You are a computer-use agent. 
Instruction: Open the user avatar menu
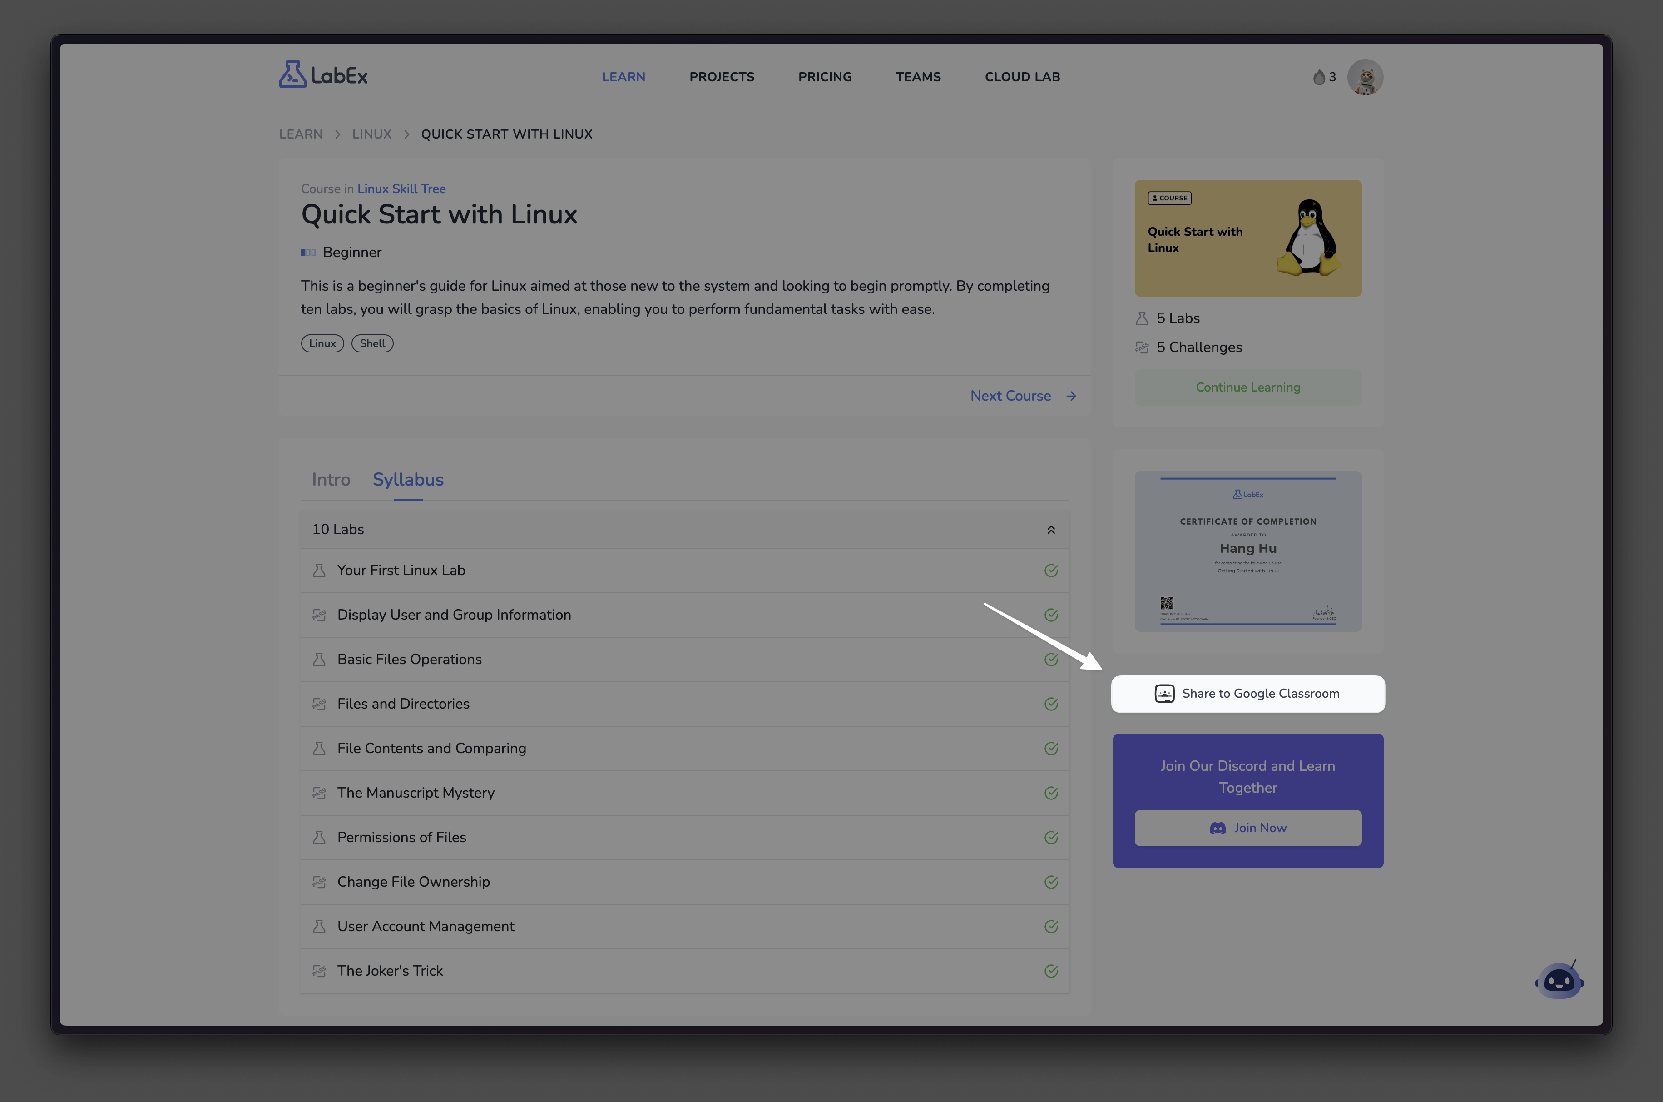(1364, 77)
